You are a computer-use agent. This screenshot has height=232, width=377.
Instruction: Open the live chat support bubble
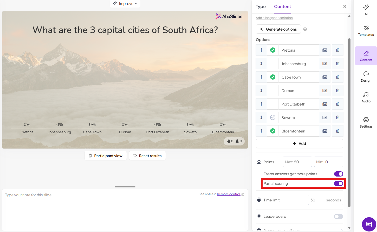click(x=369, y=224)
